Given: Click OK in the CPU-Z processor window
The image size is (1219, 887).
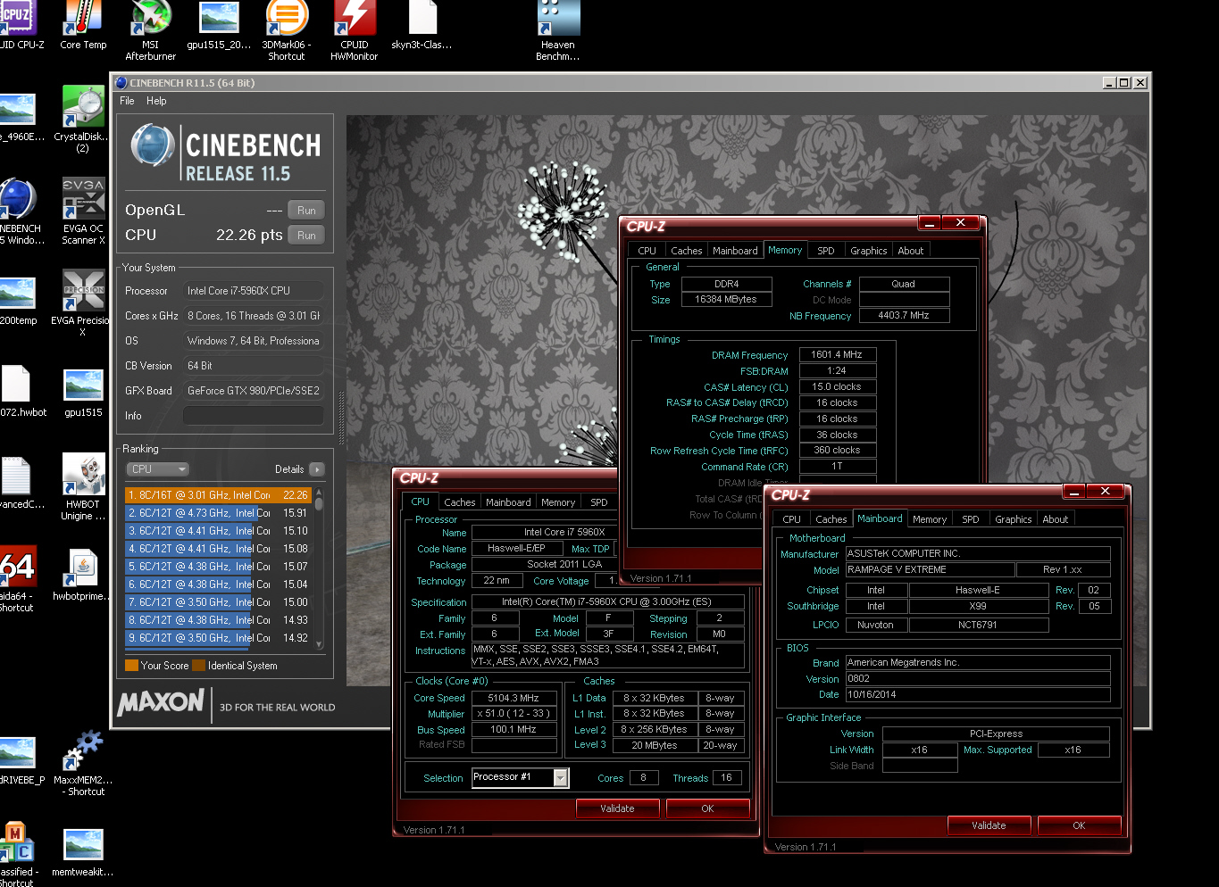Looking at the screenshot, I should click(x=707, y=808).
